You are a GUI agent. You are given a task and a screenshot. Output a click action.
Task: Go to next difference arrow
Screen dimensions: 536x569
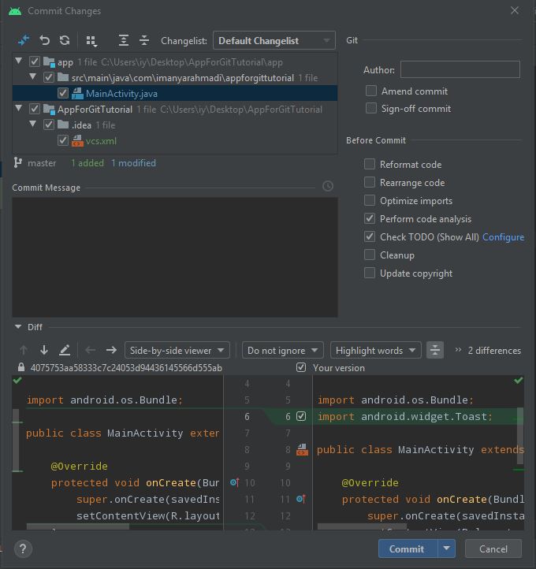point(44,350)
